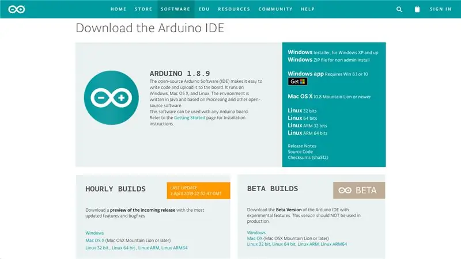Click the Get Microsoft Store badge
Image resolution: width=461 pixels, height=259 pixels.
297,82
